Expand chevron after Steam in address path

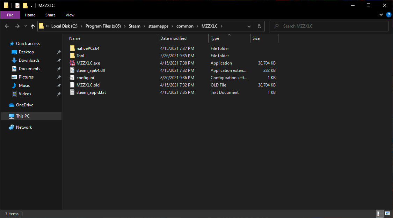coord(144,26)
